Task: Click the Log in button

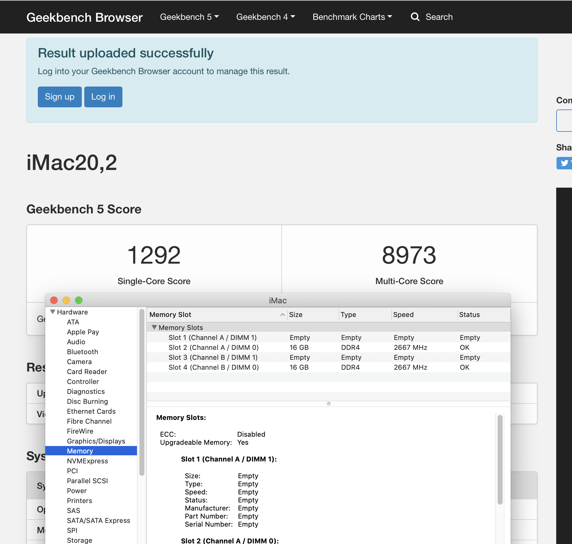Action: point(103,97)
